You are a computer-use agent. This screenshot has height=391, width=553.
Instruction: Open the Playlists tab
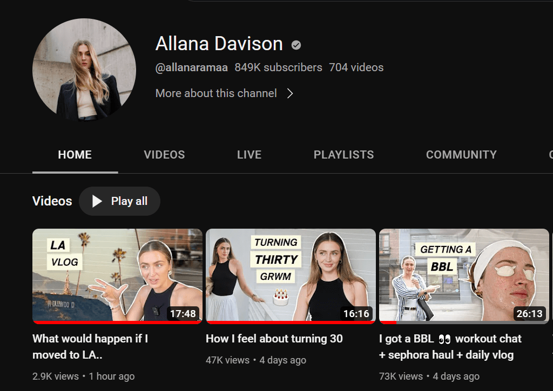pos(343,155)
